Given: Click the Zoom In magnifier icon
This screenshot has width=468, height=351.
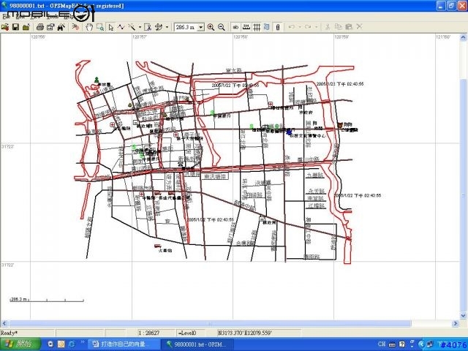Looking at the screenshot, I should 211,27.
